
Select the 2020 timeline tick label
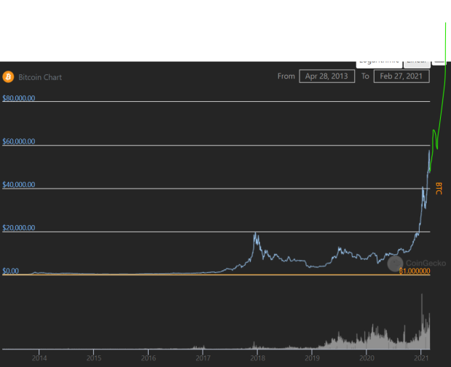[x=366, y=358]
